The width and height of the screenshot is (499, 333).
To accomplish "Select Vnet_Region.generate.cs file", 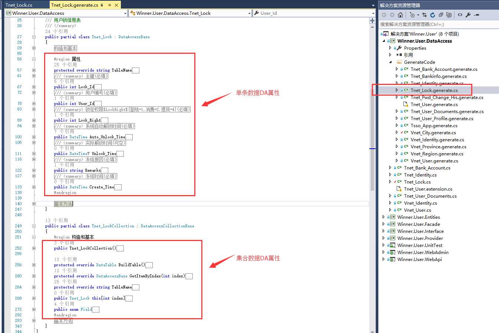I will point(437,154).
